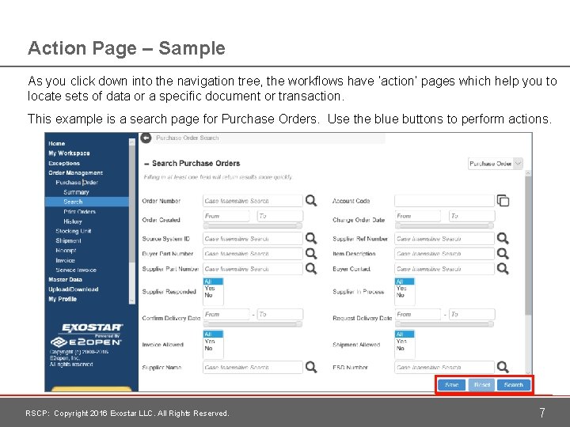Click the Reset button
The width and height of the screenshot is (570, 427).
click(x=481, y=385)
